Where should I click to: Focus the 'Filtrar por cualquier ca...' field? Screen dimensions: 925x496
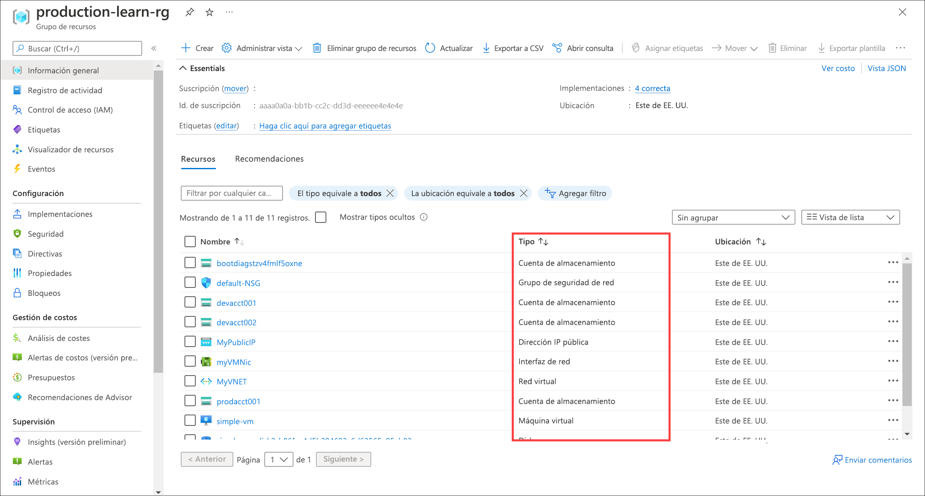[x=232, y=193]
